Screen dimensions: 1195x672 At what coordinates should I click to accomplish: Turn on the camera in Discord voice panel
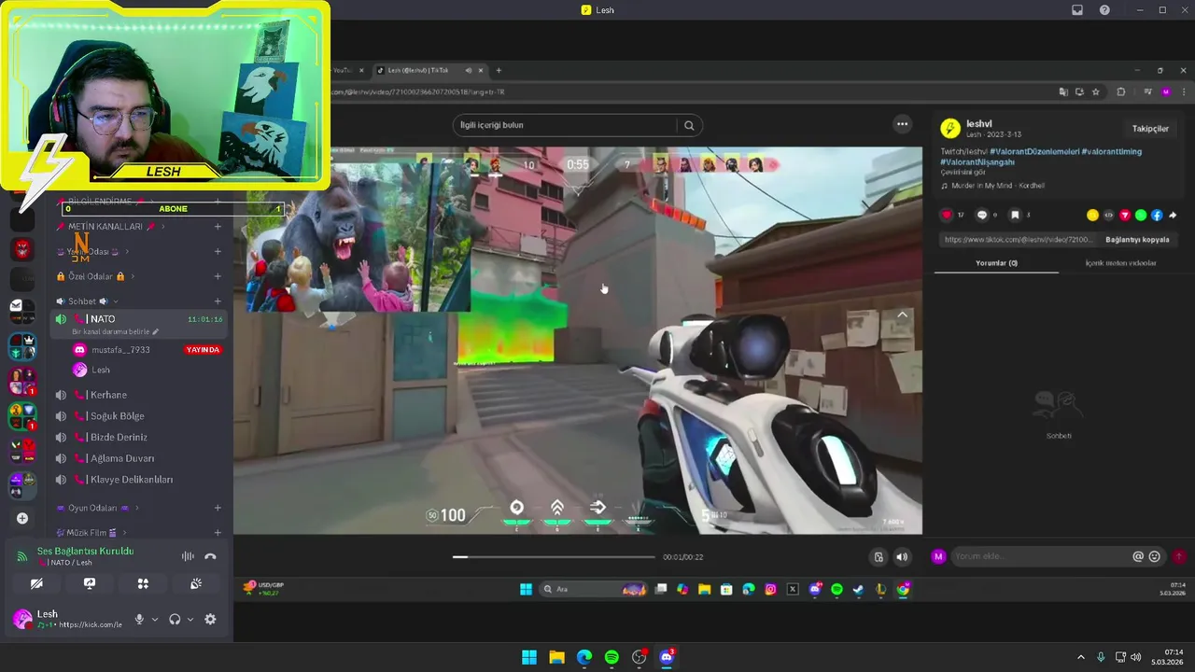36,583
